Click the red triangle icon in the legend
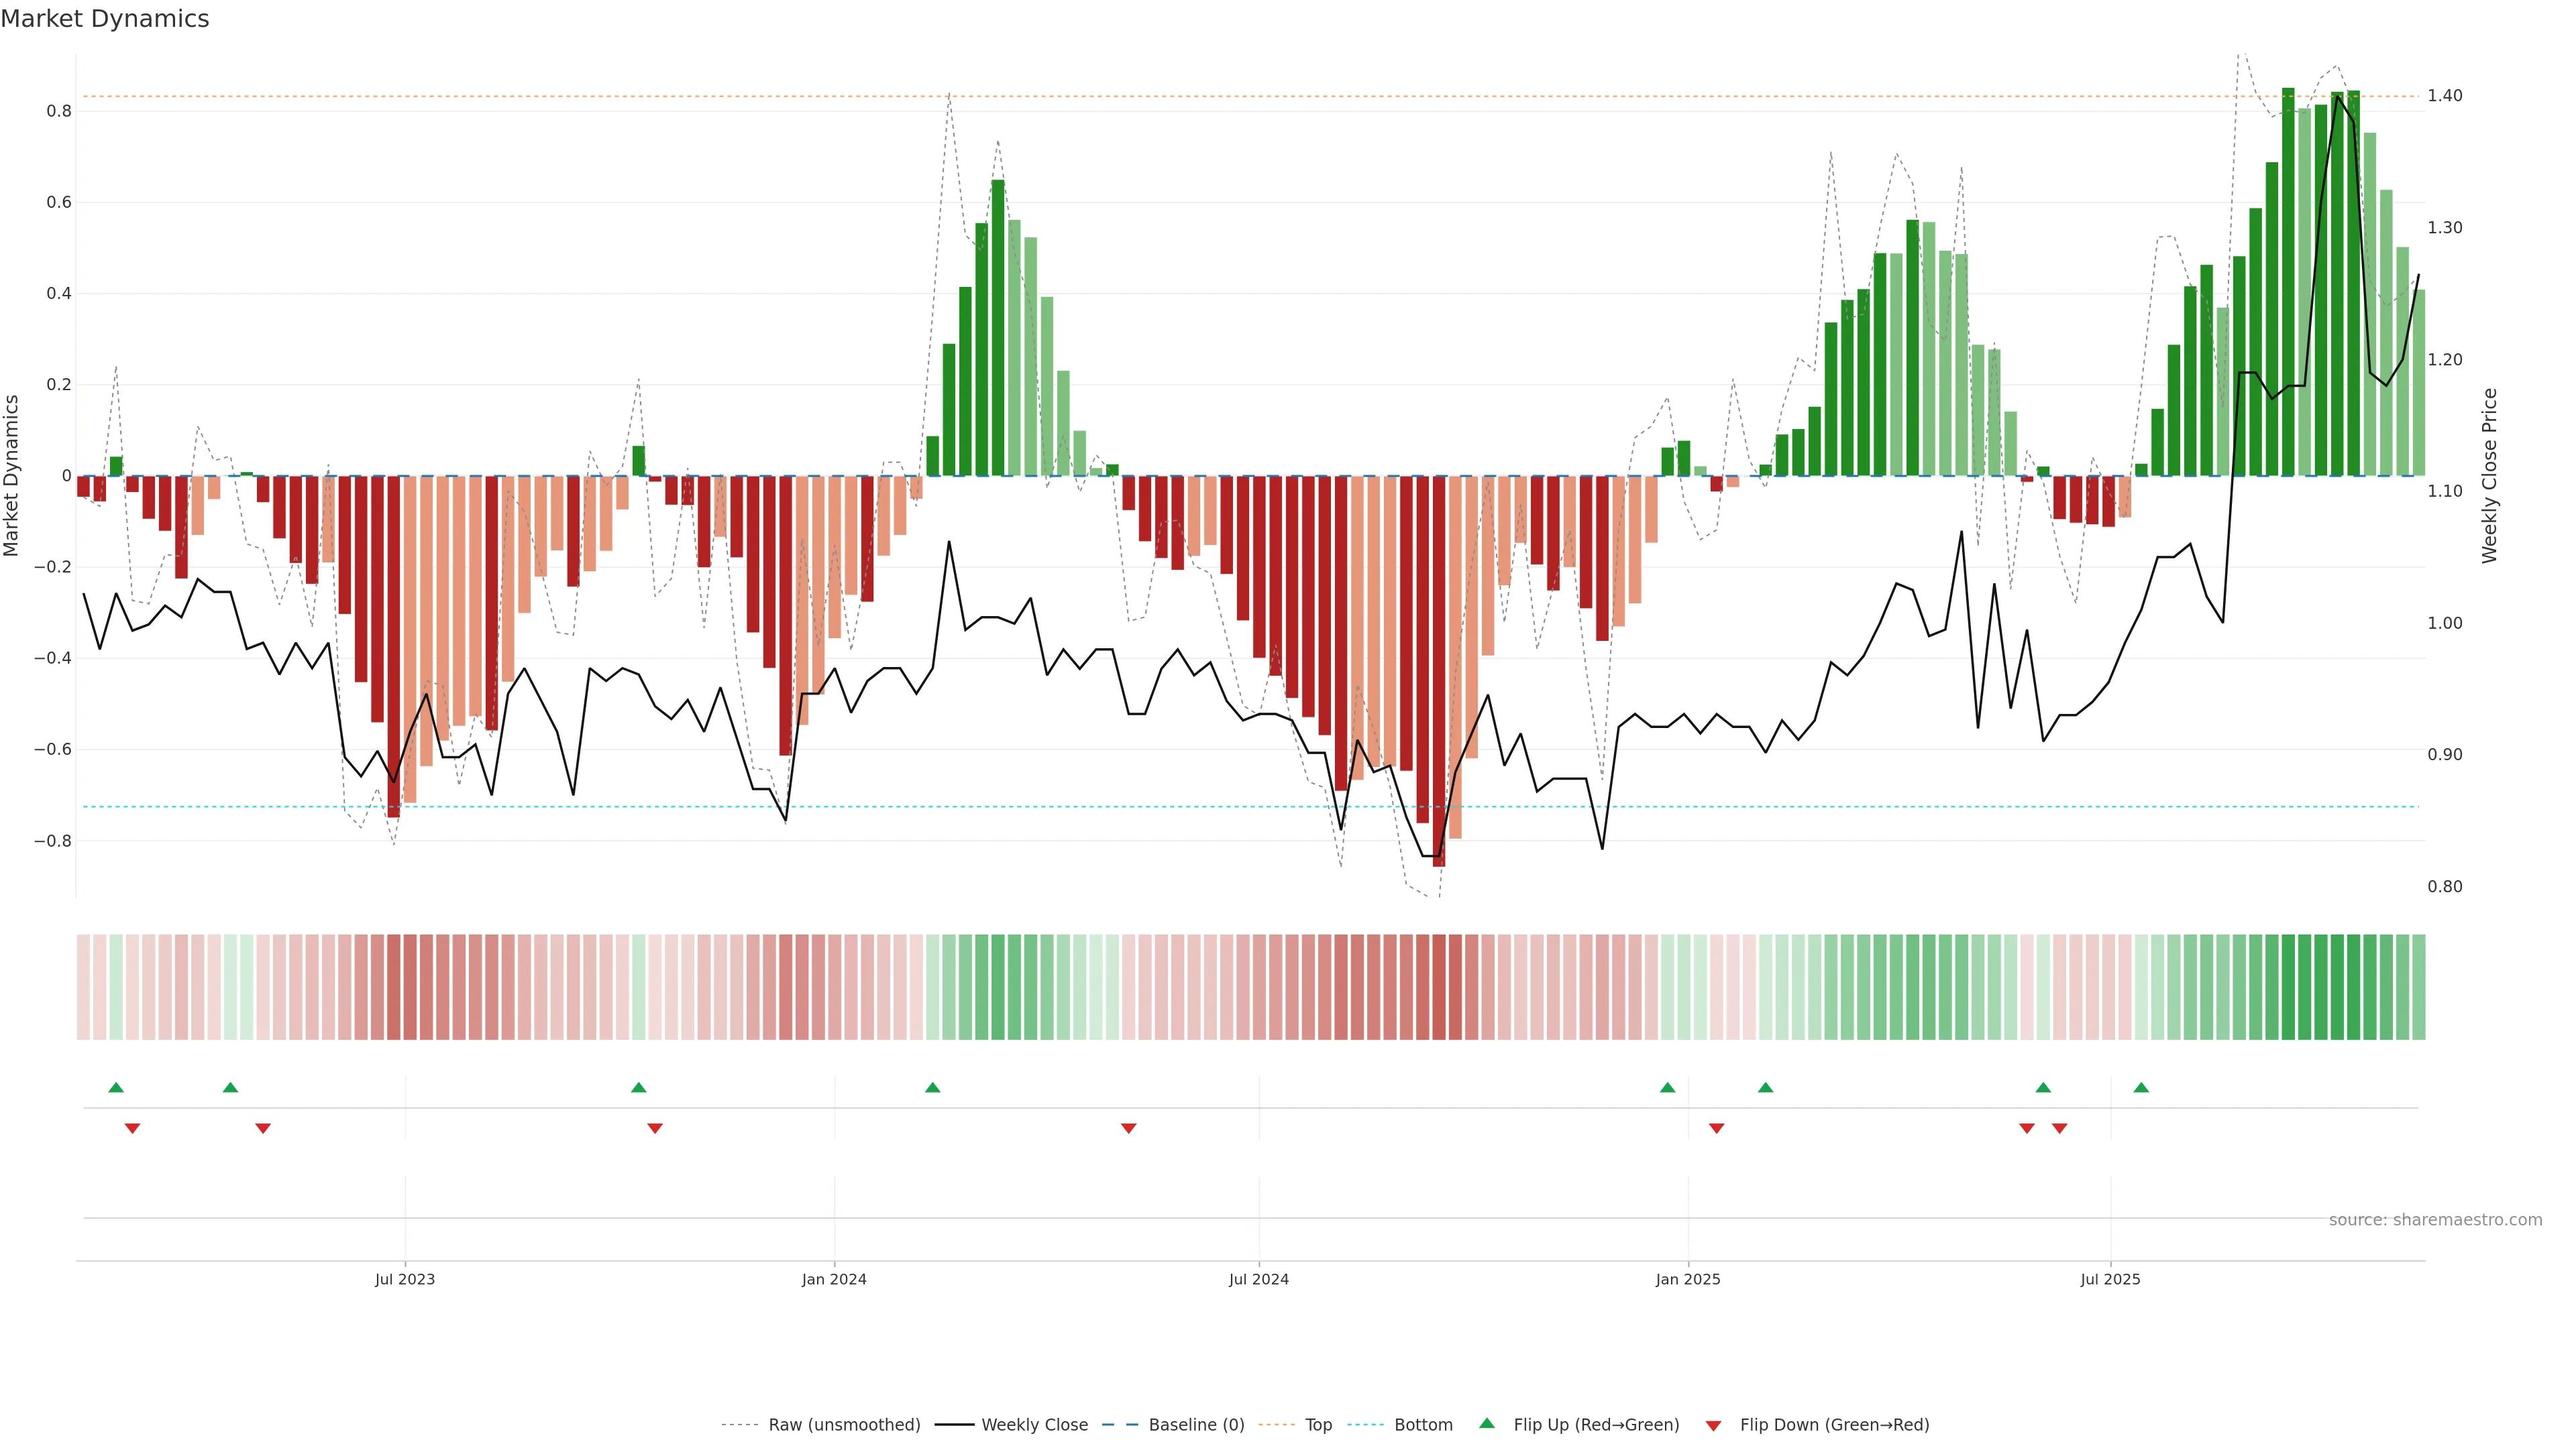The width and height of the screenshot is (2576, 1448). click(x=1713, y=1426)
